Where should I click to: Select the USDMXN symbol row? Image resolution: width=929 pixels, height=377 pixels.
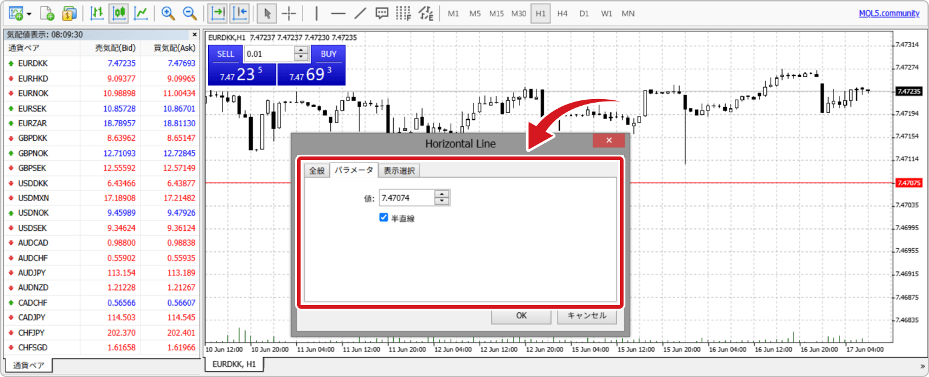102,198
